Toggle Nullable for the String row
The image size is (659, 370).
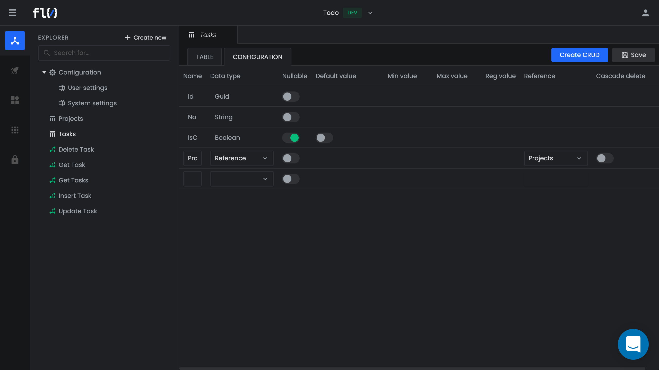tap(291, 117)
